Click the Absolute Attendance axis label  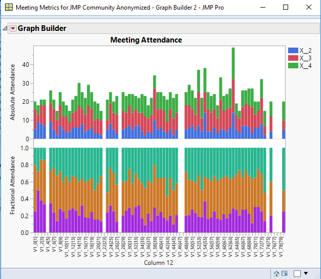point(13,92)
